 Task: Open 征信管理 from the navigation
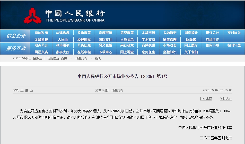click(170, 39)
